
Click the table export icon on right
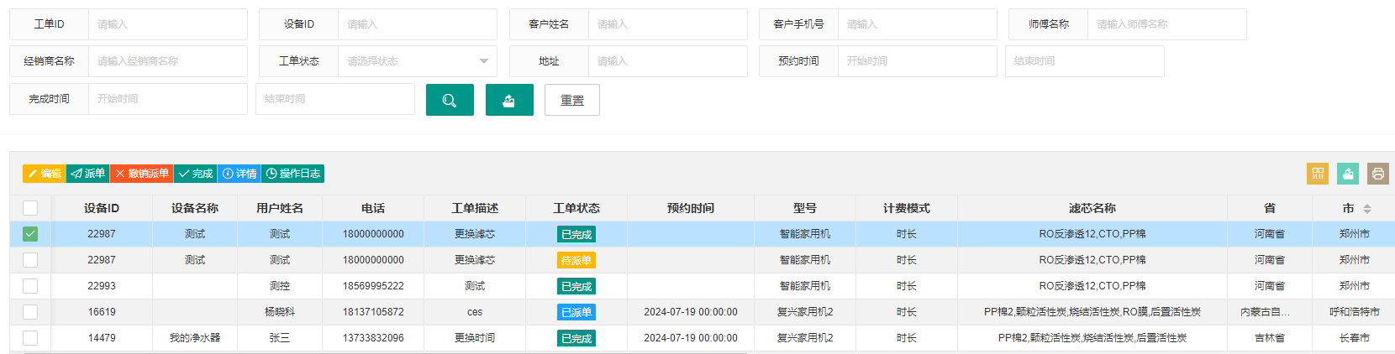coord(1348,174)
